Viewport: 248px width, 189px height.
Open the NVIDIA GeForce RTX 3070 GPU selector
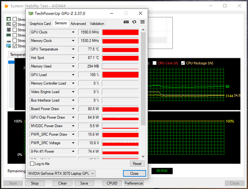(x=61, y=173)
